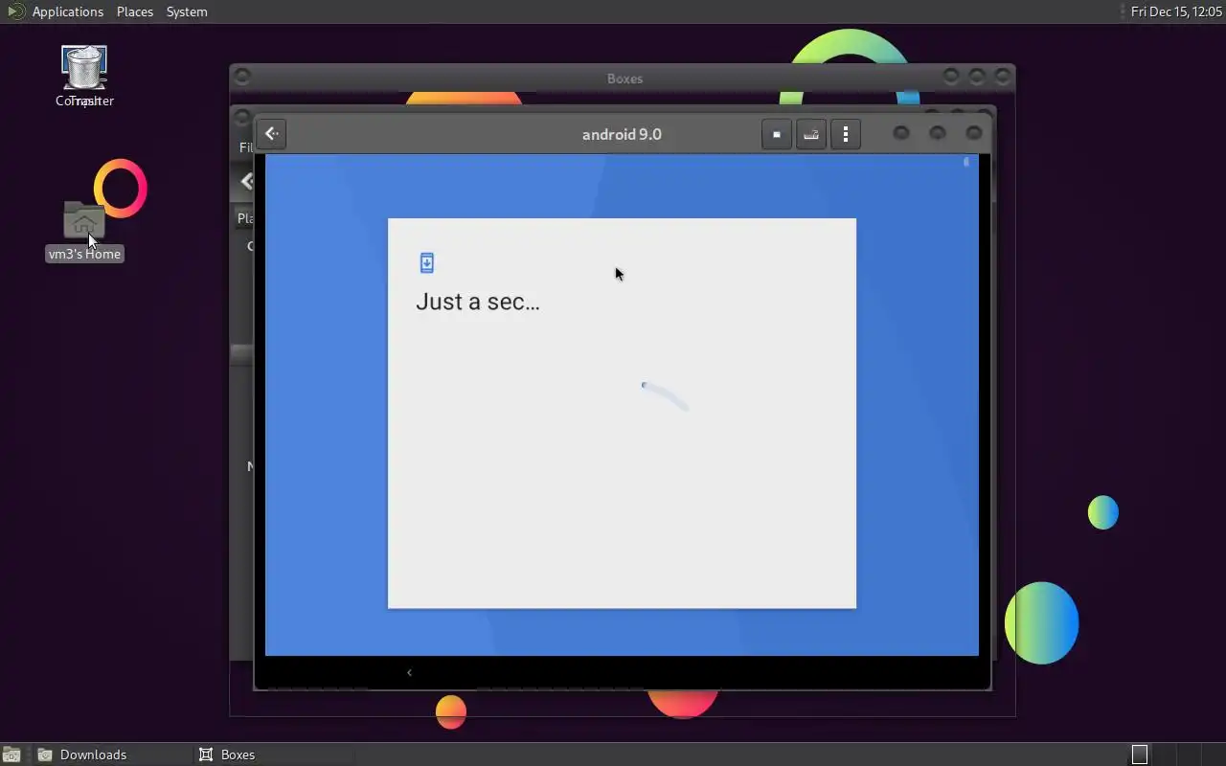Click the back arrow in the background file manager

(x=247, y=181)
